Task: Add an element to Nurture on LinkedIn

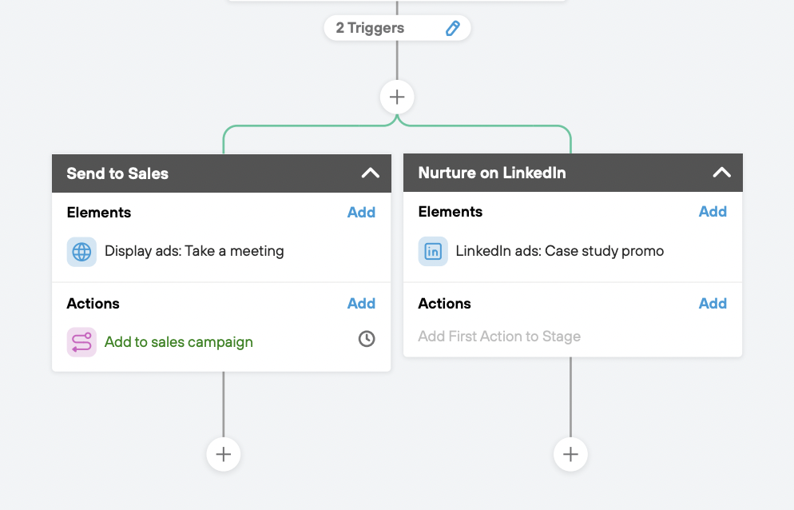Action: point(713,211)
